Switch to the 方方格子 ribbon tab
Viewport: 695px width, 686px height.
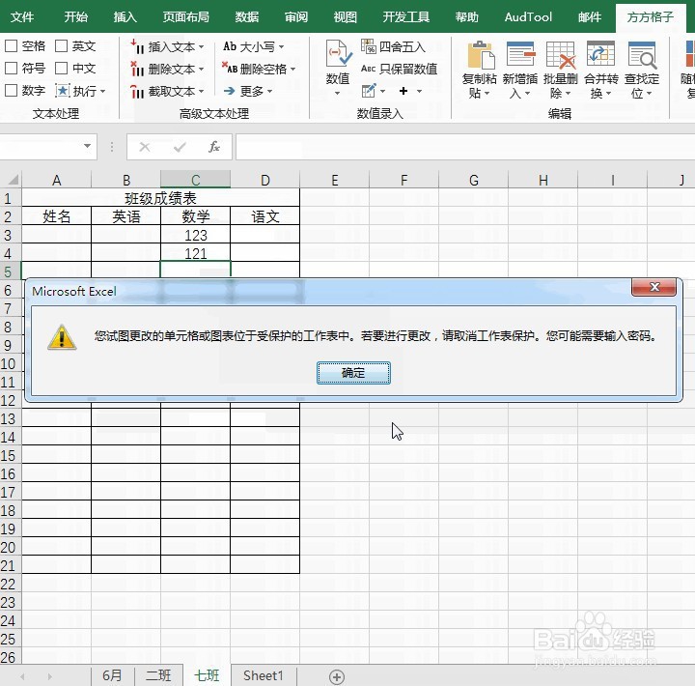651,16
